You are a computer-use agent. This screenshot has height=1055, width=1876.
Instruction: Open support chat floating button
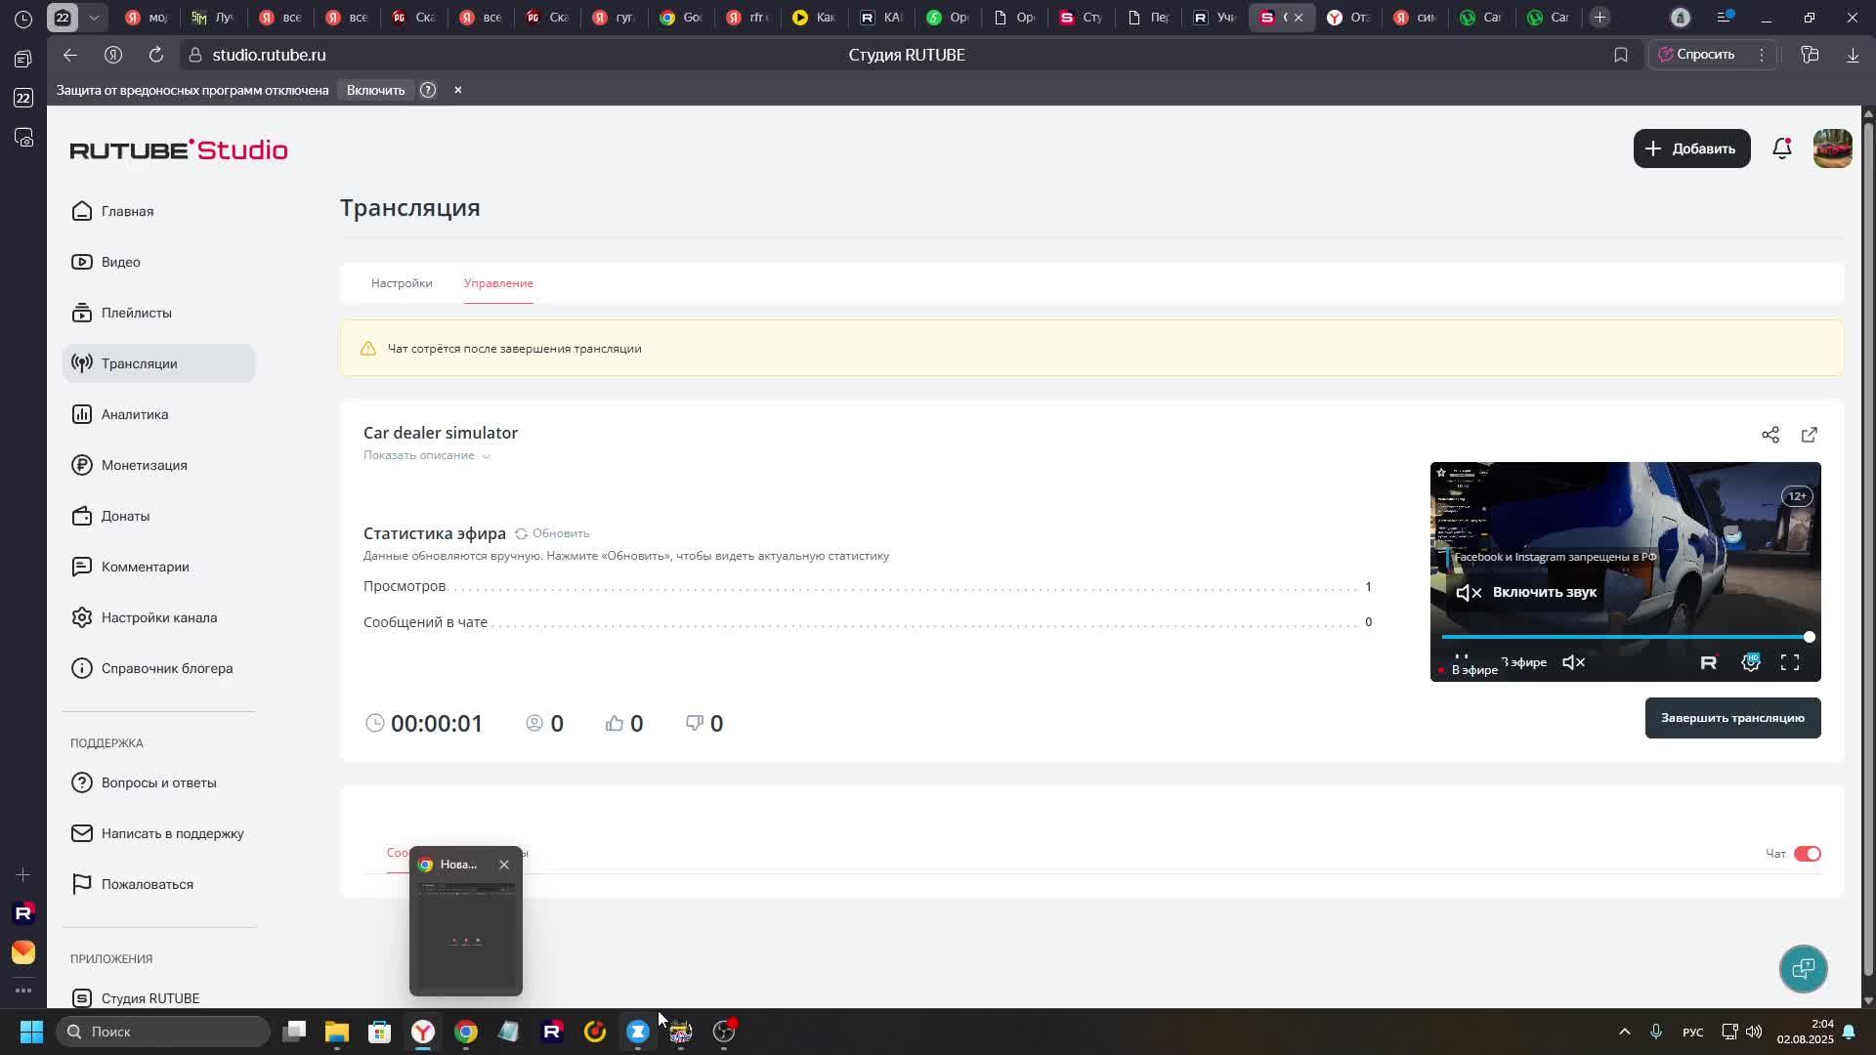coord(1803,968)
